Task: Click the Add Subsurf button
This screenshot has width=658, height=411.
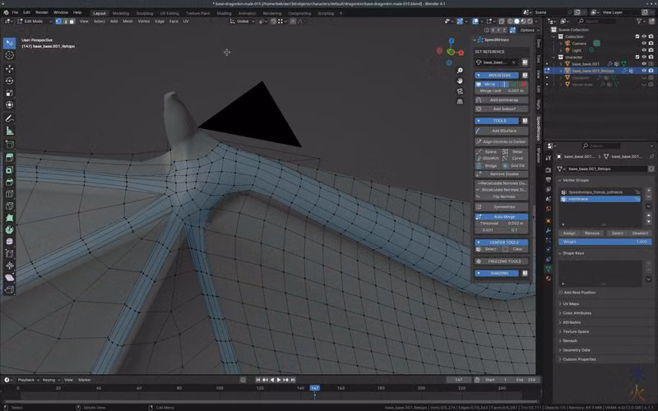Action: coord(502,109)
